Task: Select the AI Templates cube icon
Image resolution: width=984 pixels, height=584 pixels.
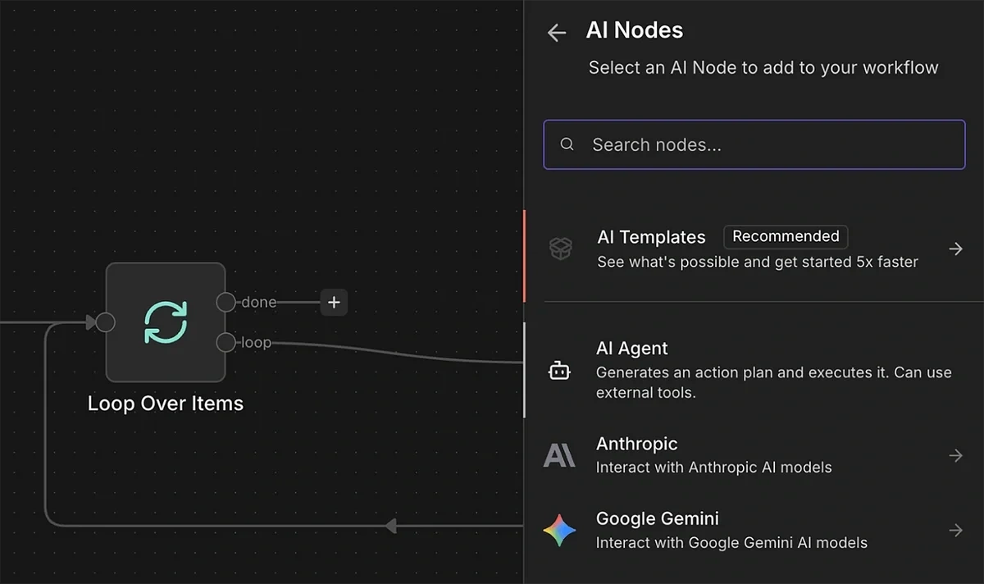Action: coord(560,249)
